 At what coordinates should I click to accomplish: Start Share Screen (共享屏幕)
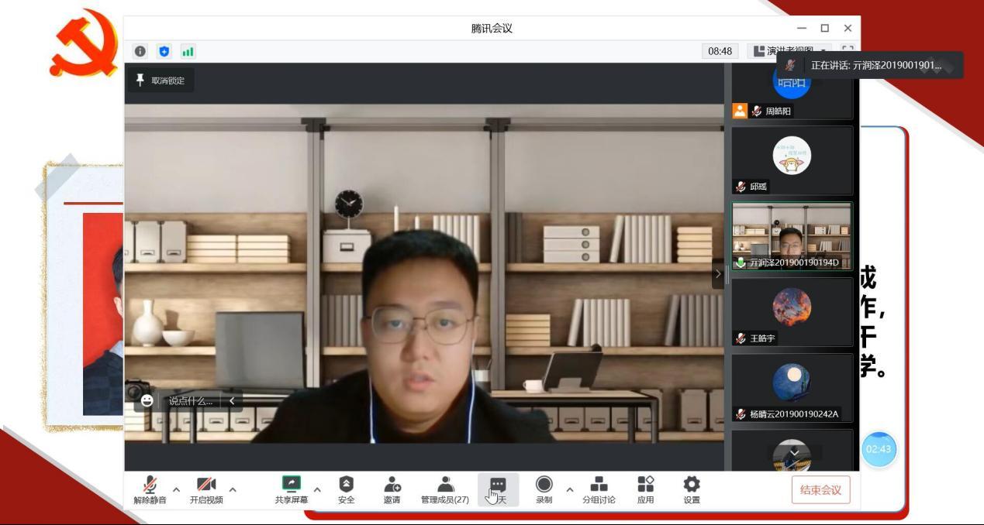click(291, 489)
